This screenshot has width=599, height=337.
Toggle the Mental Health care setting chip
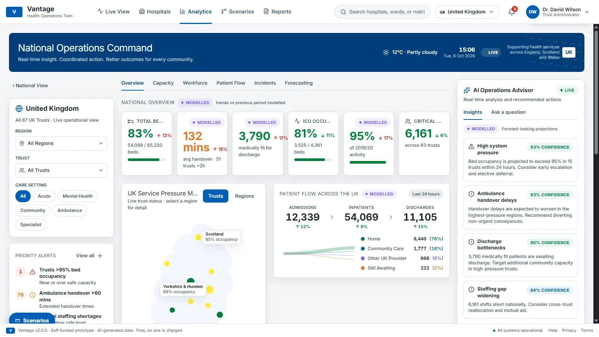77,196
